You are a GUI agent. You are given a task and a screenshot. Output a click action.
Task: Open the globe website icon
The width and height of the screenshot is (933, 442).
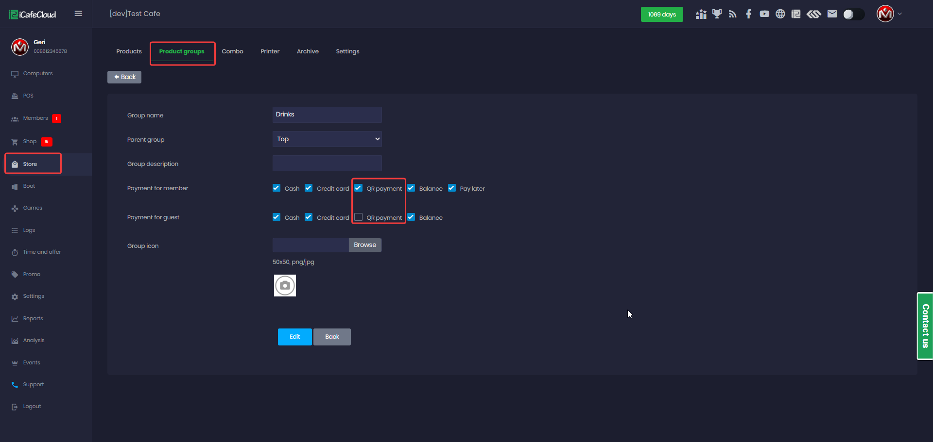click(780, 14)
